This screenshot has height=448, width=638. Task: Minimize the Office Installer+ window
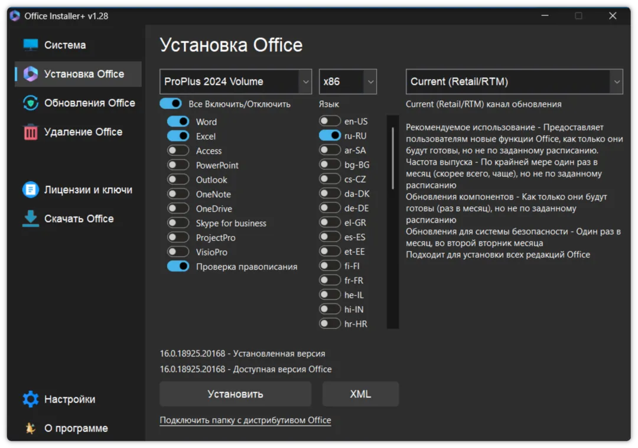[545, 16]
